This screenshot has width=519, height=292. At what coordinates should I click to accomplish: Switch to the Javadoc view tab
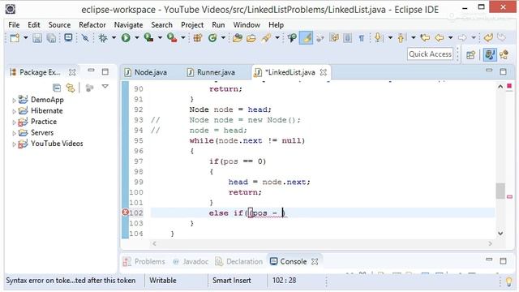[x=191, y=261]
